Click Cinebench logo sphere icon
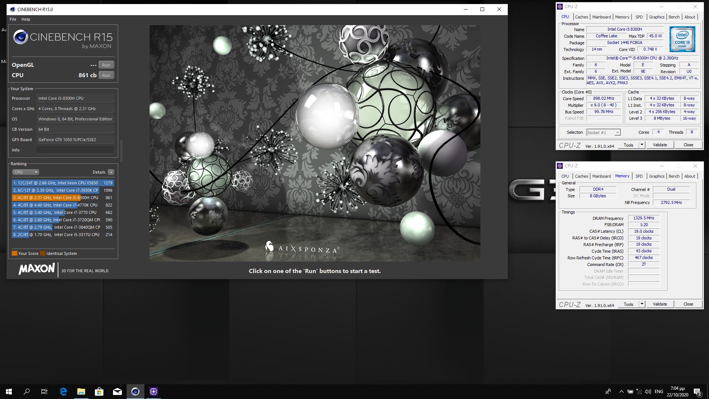The height and width of the screenshot is (399, 709). tap(21, 37)
